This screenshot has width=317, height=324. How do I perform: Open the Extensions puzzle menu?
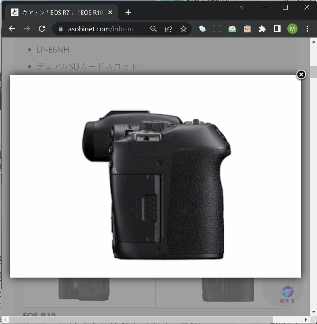tap(262, 29)
